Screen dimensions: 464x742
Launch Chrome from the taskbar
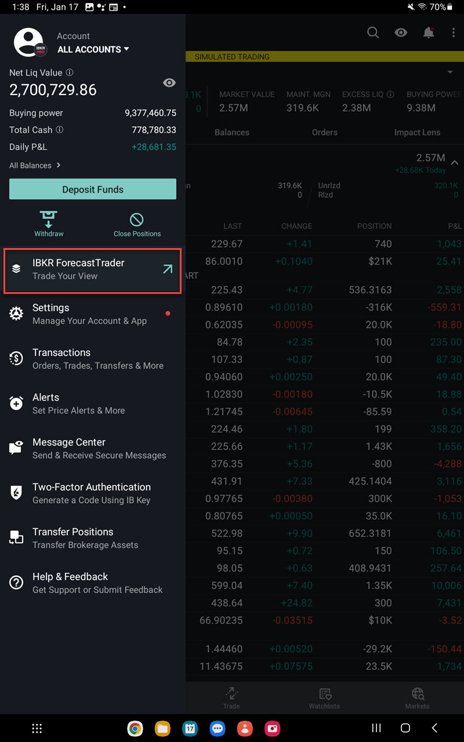pyautogui.click(x=135, y=728)
